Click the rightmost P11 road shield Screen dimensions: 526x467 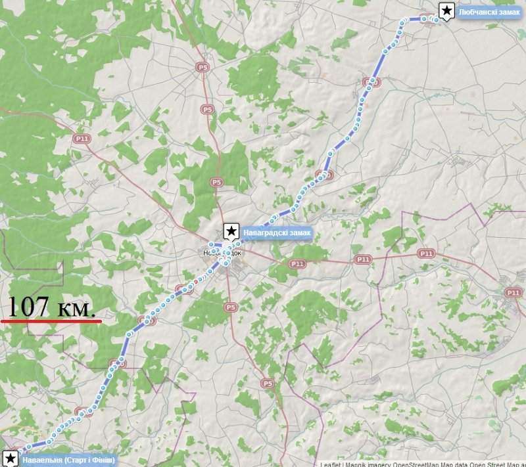[x=513, y=293]
